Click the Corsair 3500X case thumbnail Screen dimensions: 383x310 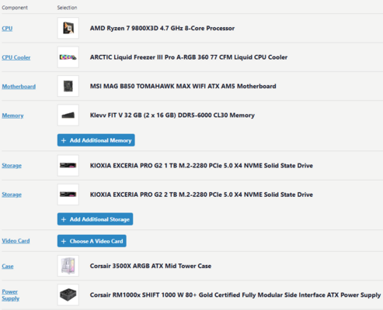click(x=68, y=266)
